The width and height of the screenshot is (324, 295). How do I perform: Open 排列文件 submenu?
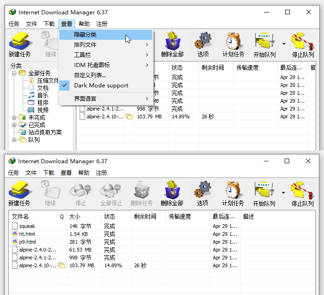point(106,44)
